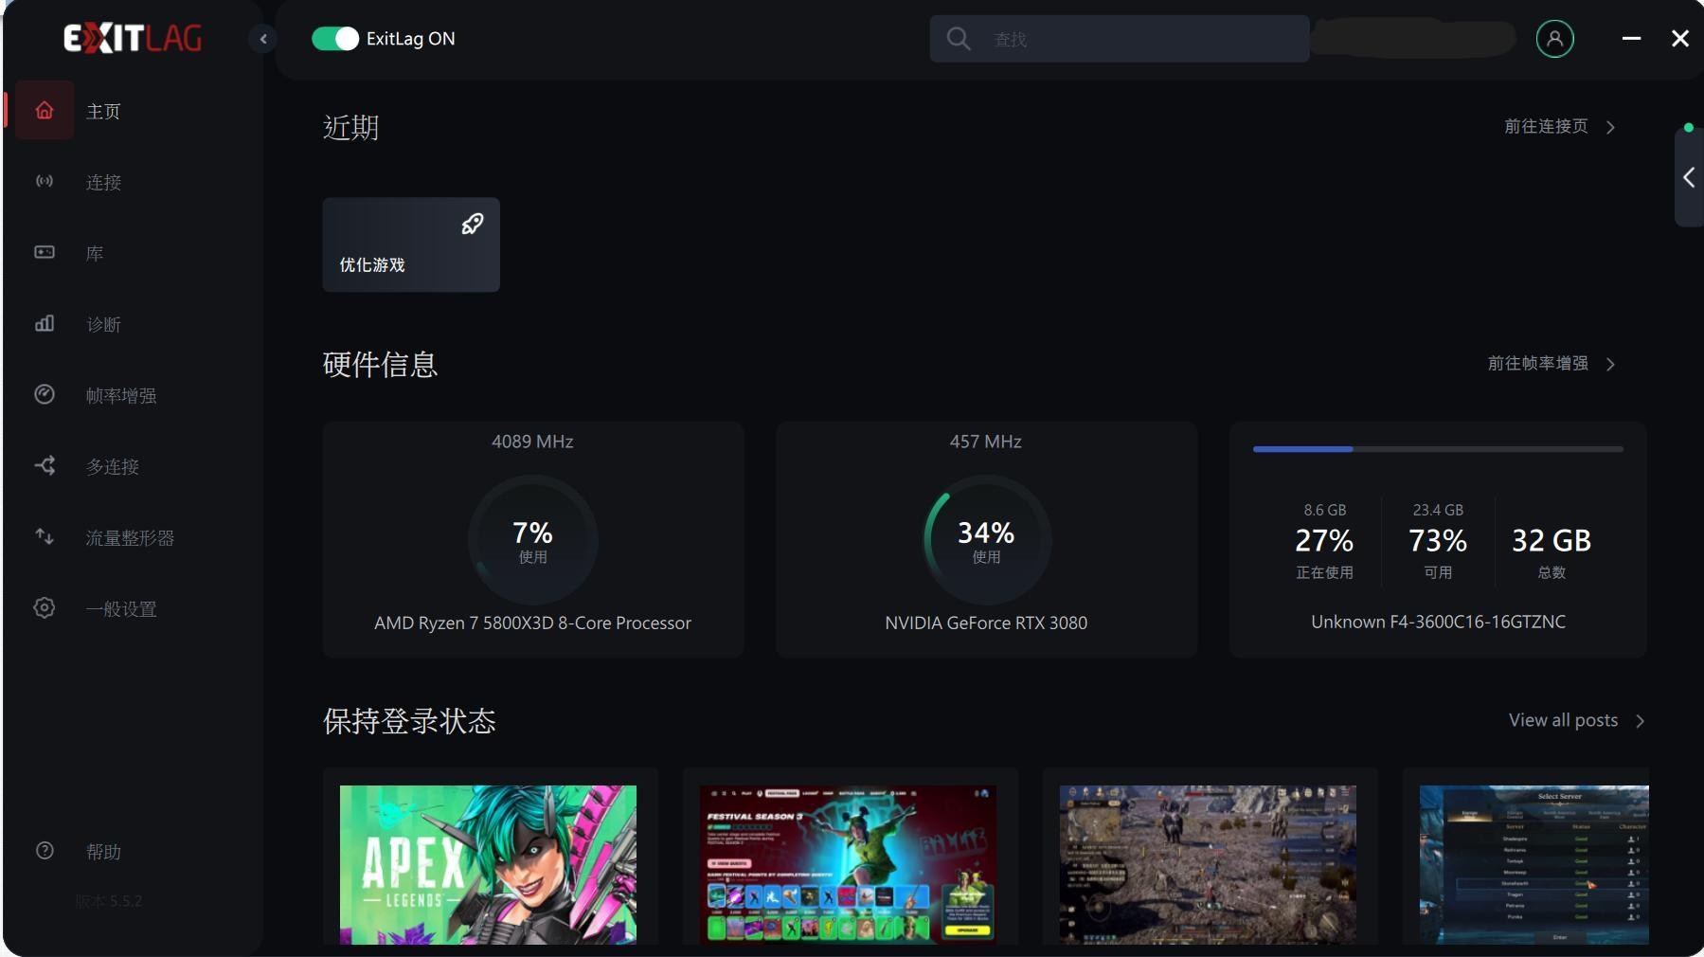The width and height of the screenshot is (1704, 957).
Task: Click the 前往帧率增强 link
Action: click(x=1537, y=363)
